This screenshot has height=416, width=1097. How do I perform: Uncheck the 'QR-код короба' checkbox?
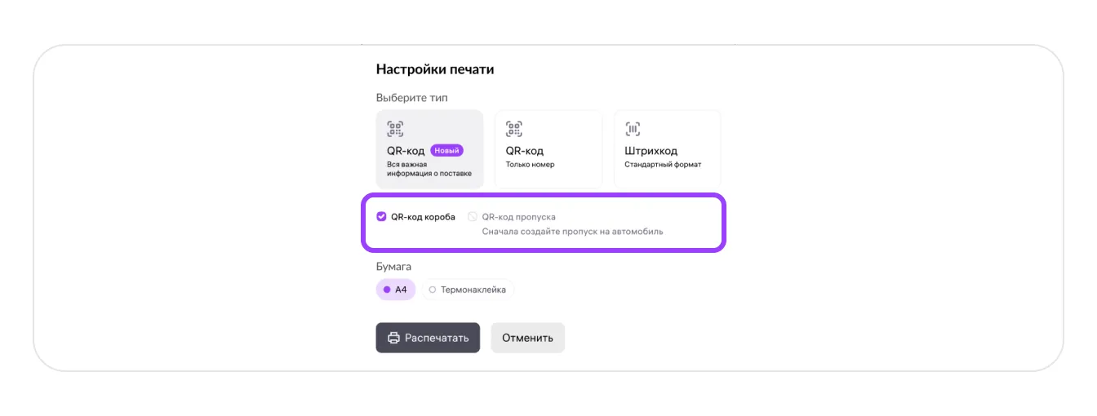pos(381,217)
